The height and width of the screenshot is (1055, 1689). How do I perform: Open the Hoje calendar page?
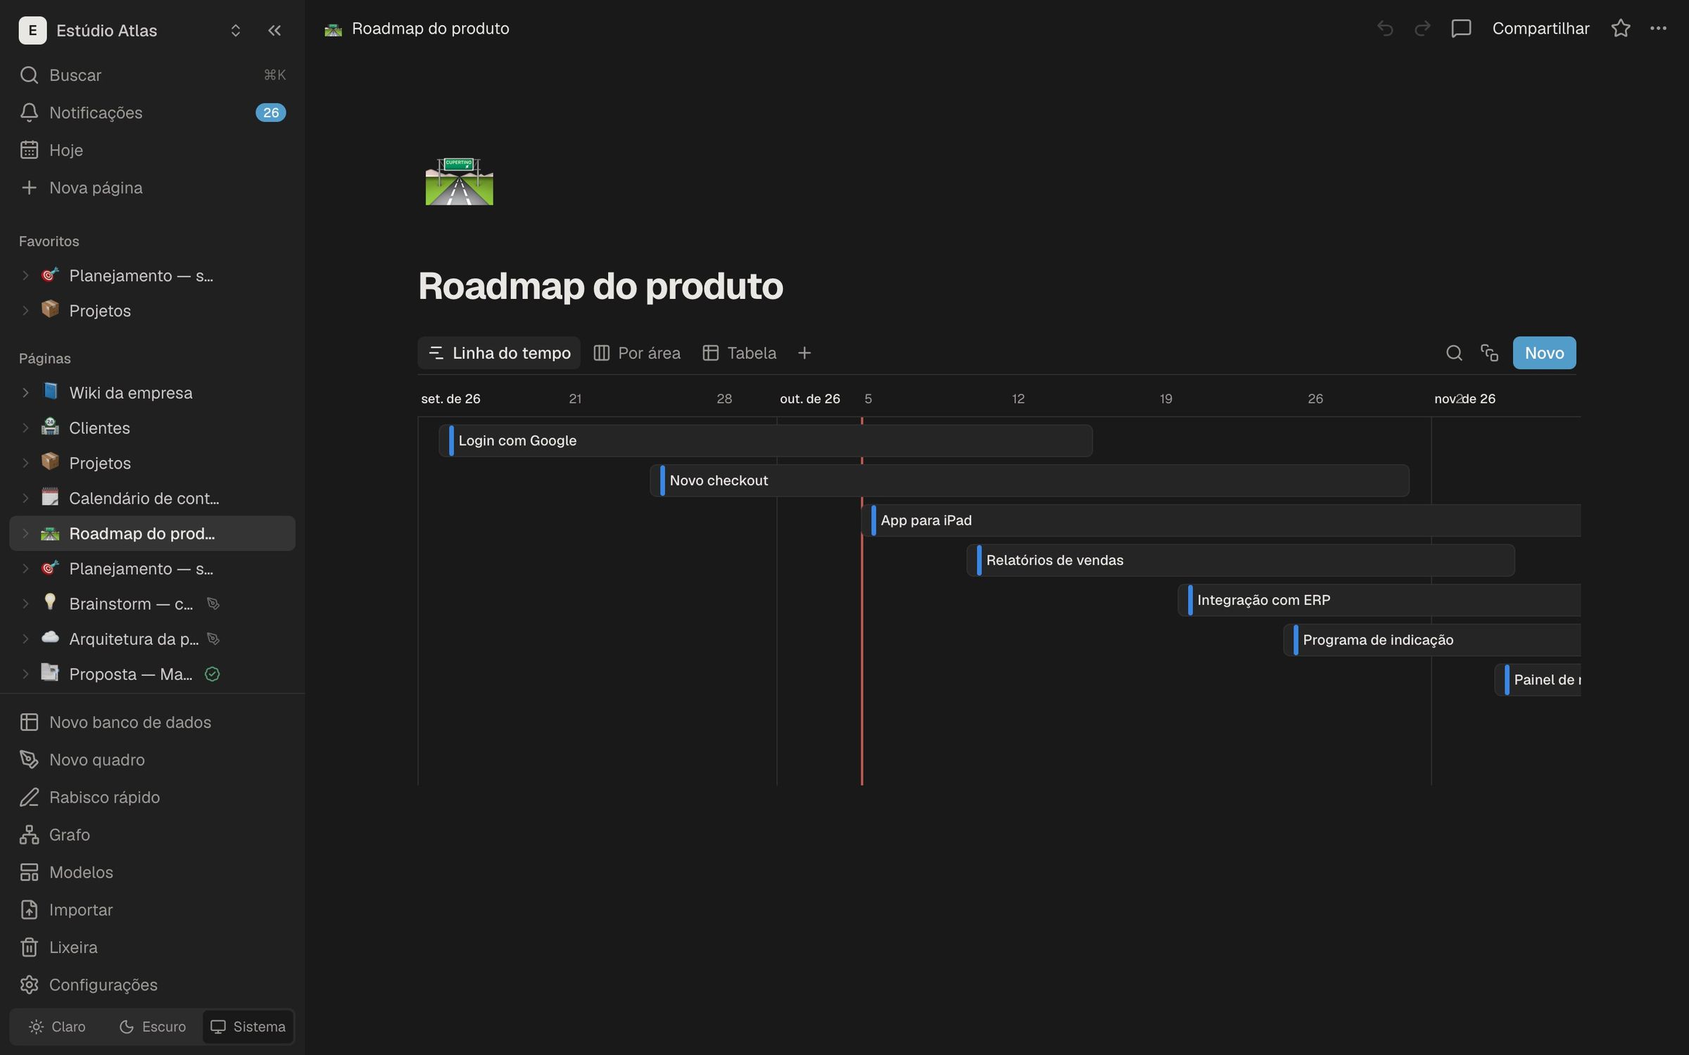pos(152,150)
